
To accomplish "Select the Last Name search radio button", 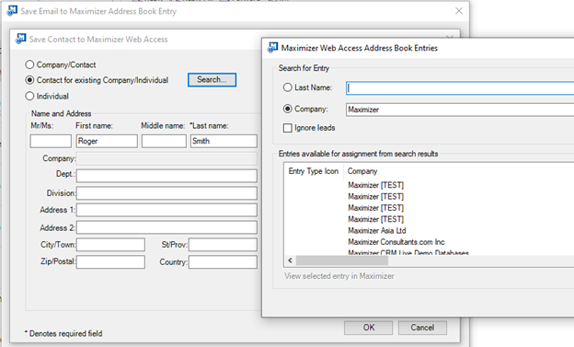I will [x=288, y=87].
